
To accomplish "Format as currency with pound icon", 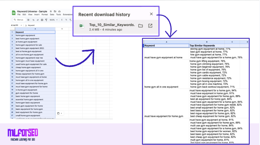I will [62, 20].
